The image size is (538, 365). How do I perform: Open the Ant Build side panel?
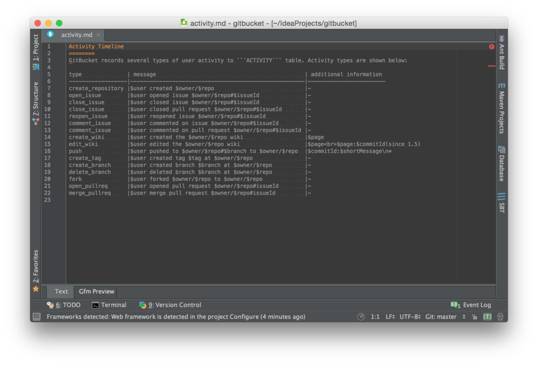click(501, 52)
